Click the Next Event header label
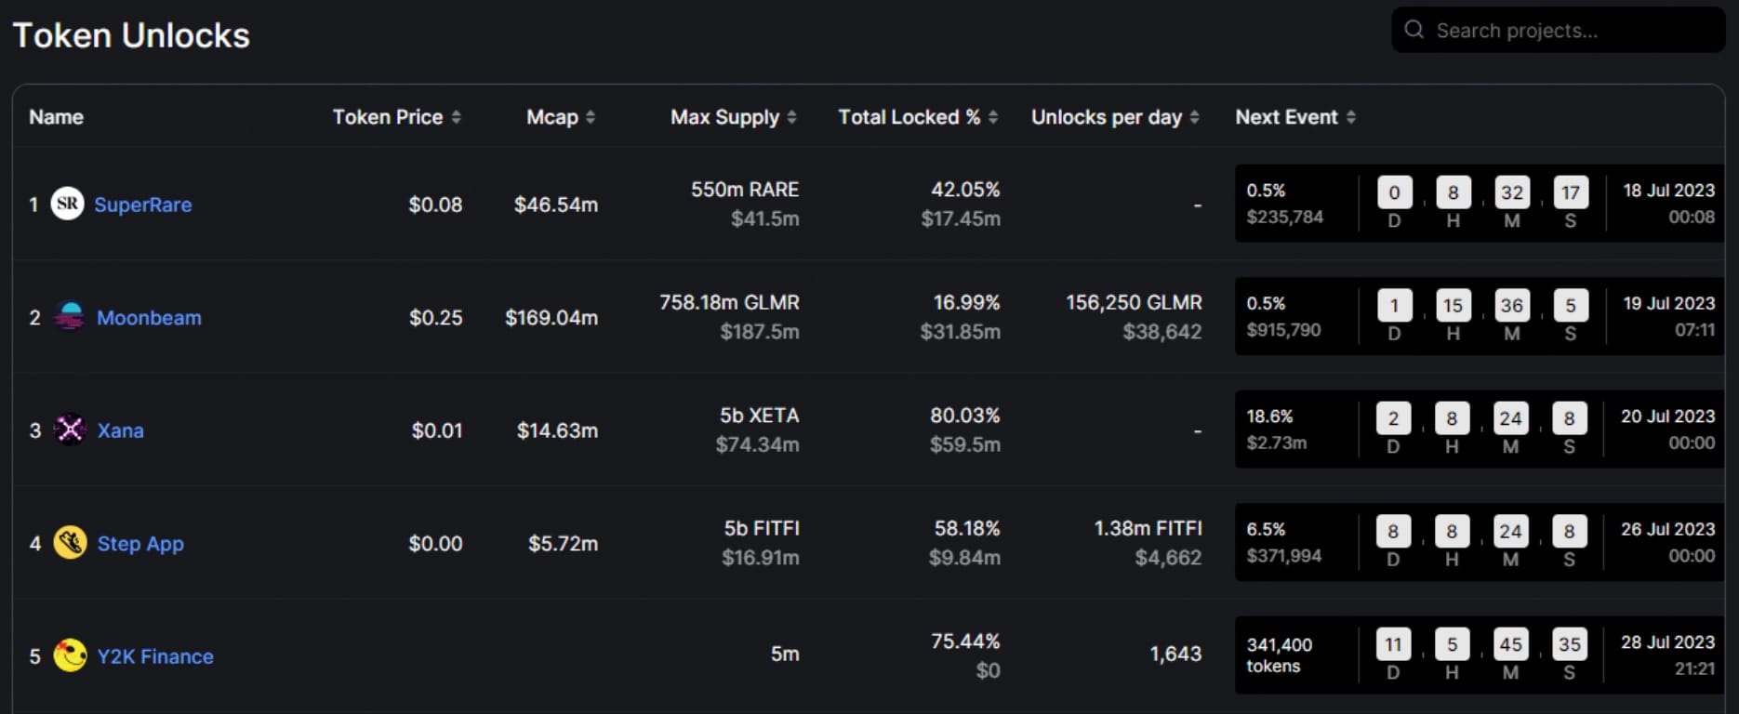Image resolution: width=1739 pixels, height=714 pixels. click(1286, 117)
